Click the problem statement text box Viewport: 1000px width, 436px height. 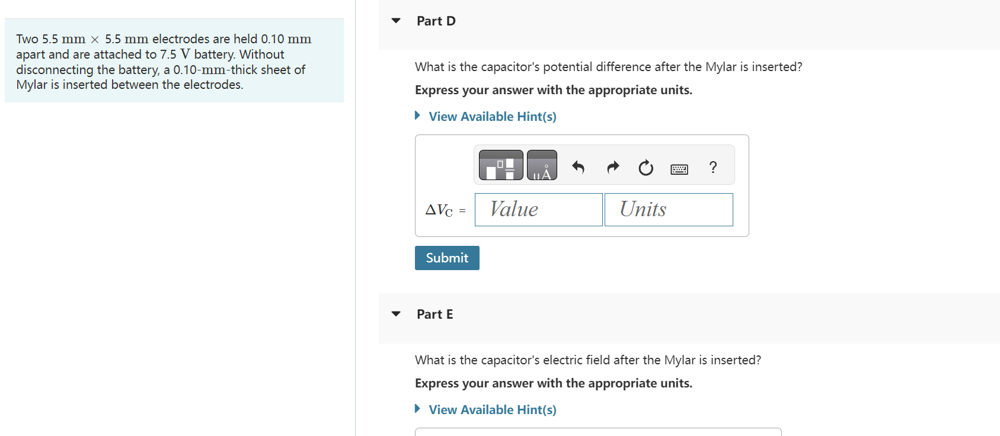pyautogui.click(x=174, y=60)
